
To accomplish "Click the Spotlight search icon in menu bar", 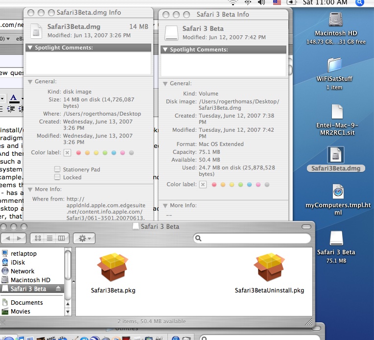I will point(359,2).
